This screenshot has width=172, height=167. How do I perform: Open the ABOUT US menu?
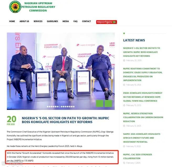pyautogui.click(x=24, y=21)
